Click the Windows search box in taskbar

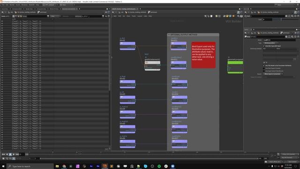30,166
